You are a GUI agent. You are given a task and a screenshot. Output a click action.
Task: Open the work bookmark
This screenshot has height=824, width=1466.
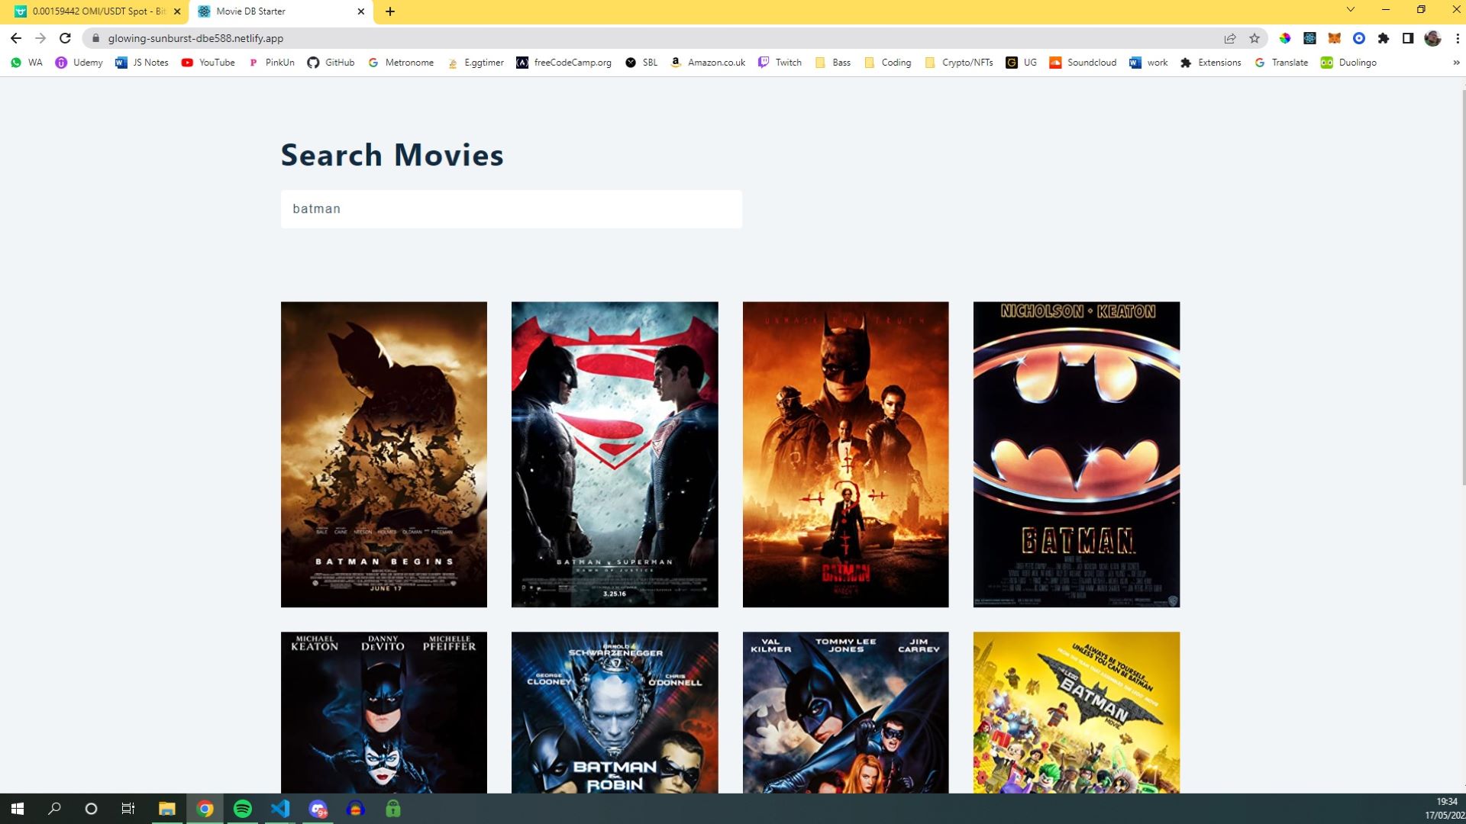pyautogui.click(x=1148, y=63)
